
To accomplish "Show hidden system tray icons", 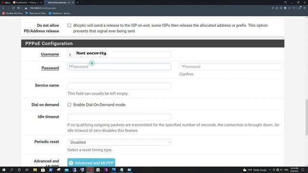I will click(270, 170).
